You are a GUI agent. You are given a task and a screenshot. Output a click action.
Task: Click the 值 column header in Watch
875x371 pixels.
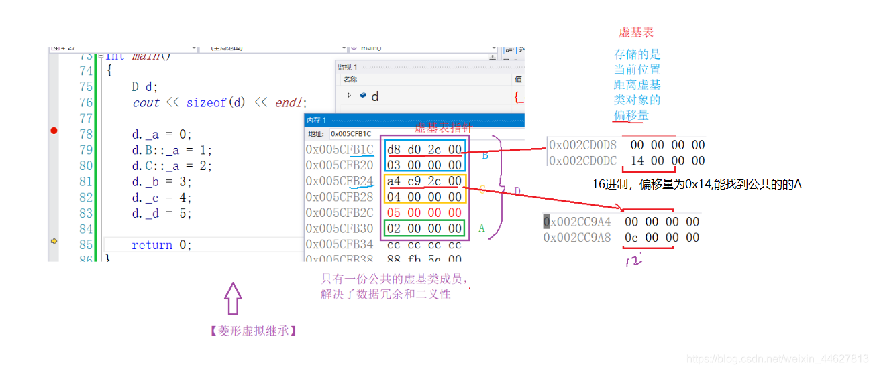point(518,80)
